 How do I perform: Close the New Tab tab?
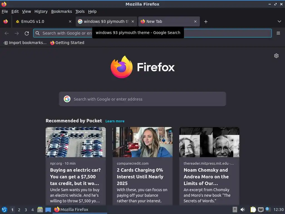click(x=195, y=21)
